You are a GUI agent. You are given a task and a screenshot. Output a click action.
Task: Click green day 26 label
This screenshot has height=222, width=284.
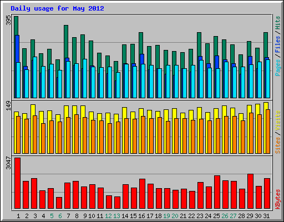click(x=225, y=216)
